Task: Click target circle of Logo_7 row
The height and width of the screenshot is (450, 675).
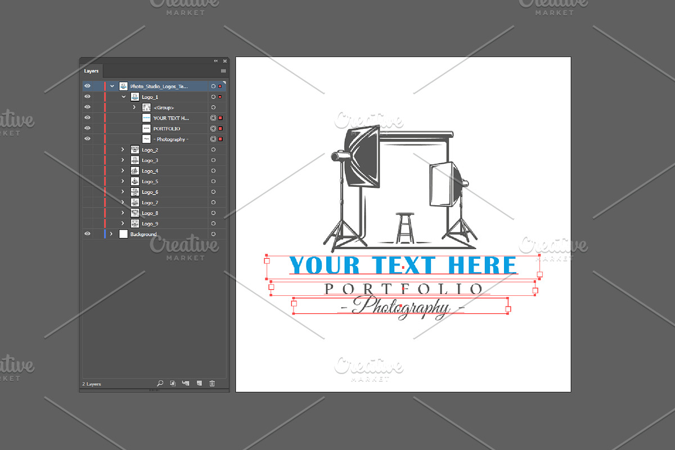Action: pyautogui.click(x=213, y=202)
